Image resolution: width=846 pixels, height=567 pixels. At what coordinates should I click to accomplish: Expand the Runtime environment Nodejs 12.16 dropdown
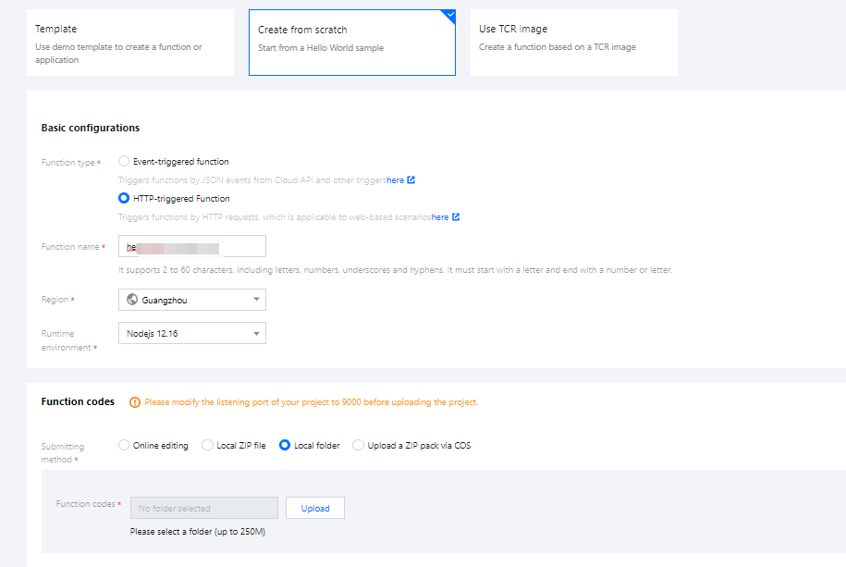click(x=192, y=333)
